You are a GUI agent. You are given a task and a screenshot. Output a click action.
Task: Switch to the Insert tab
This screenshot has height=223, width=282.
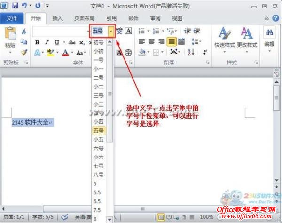57,18
